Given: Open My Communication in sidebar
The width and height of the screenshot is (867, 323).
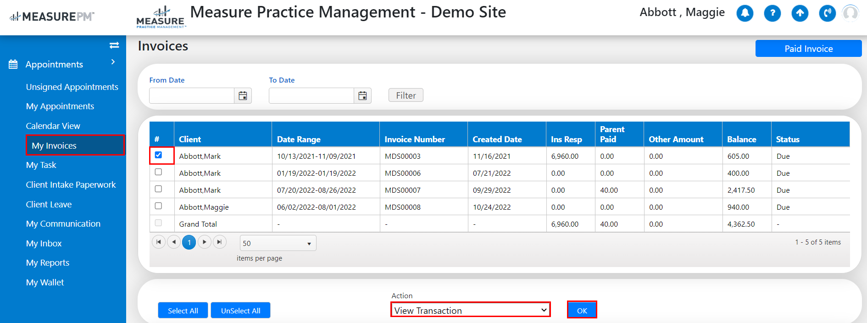Looking at the screenshot, I should [x=63, y=223].
